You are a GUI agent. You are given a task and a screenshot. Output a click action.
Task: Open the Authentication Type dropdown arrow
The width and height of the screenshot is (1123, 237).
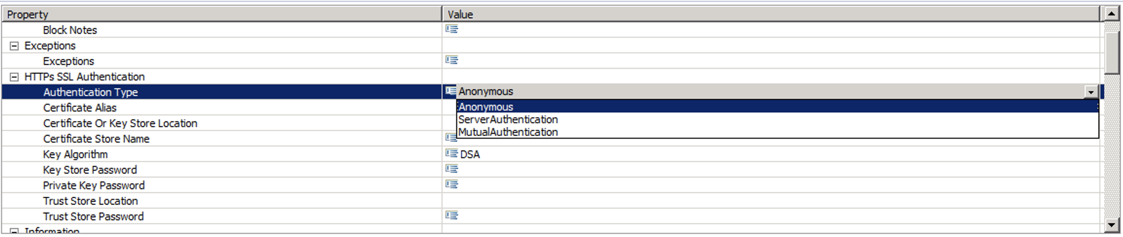pos(1091,92)
